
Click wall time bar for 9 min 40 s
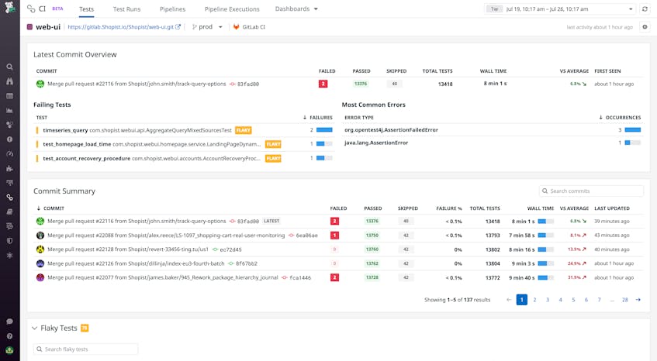[545, 277]
